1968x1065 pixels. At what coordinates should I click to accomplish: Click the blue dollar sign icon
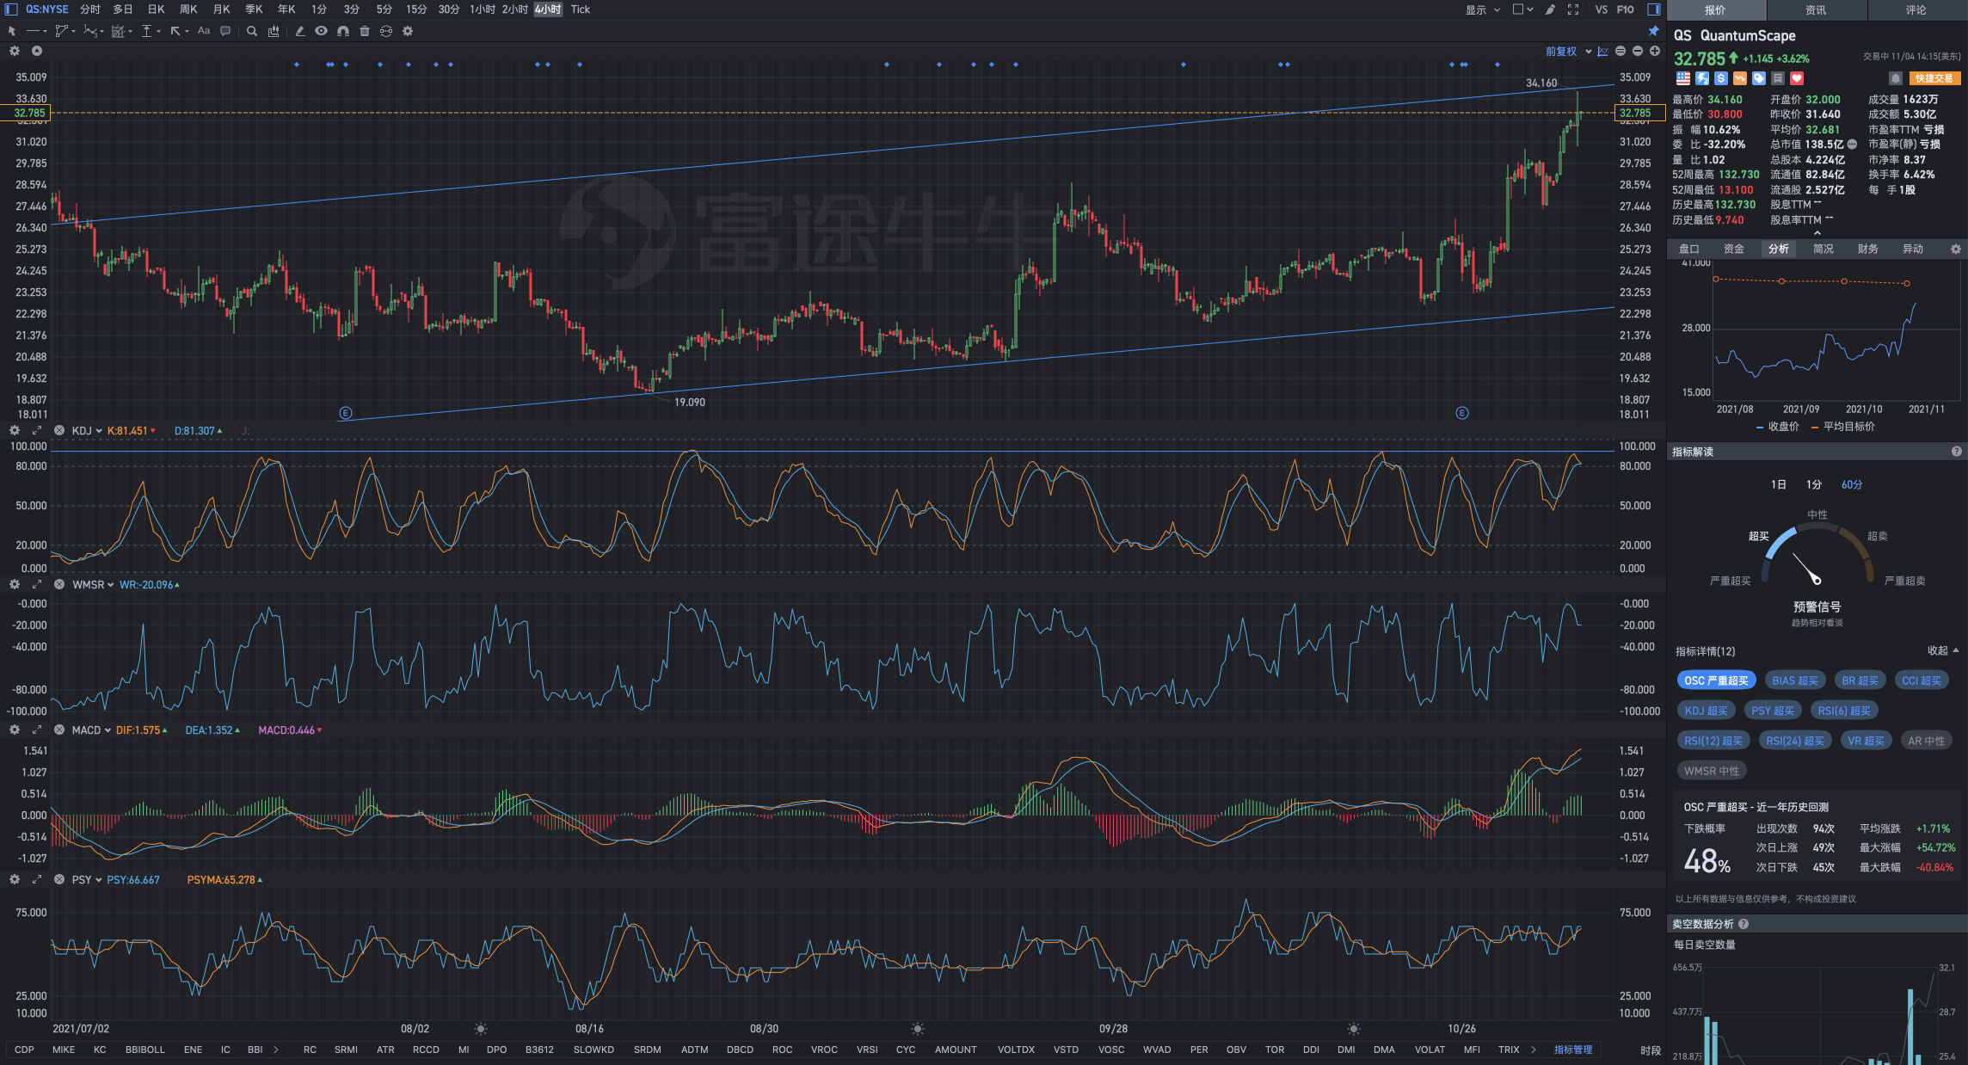pyautogui.click(x=1721, y=78)
